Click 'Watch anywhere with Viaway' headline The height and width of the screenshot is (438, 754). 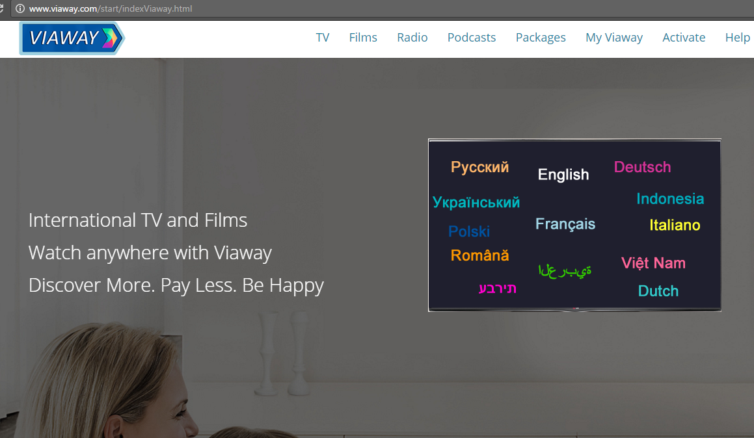(150, 253)
